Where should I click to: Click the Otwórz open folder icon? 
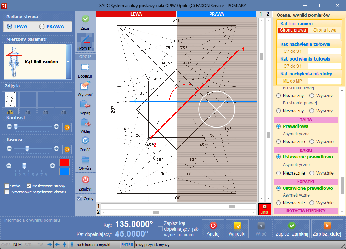point(85,159)
